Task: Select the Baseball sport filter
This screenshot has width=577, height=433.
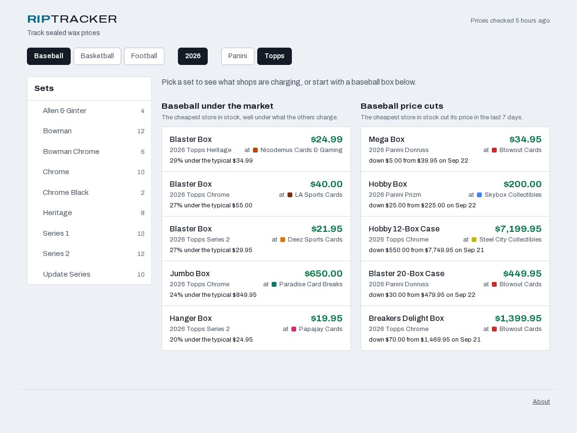Action: (49, 56)
